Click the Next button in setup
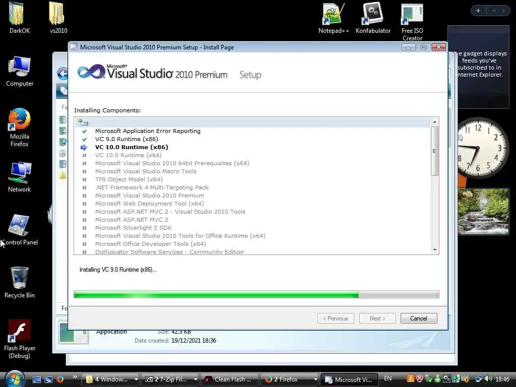516x387 pixels. (377, 318)
